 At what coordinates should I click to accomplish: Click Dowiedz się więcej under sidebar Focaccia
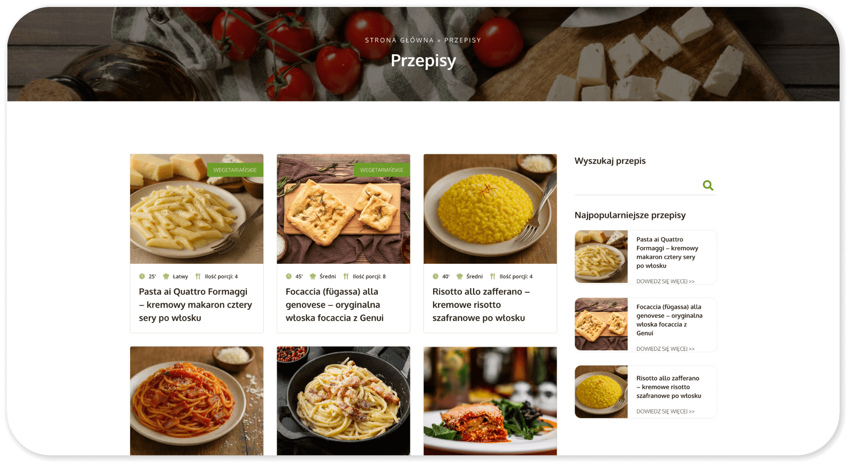[x=665, y=349]
